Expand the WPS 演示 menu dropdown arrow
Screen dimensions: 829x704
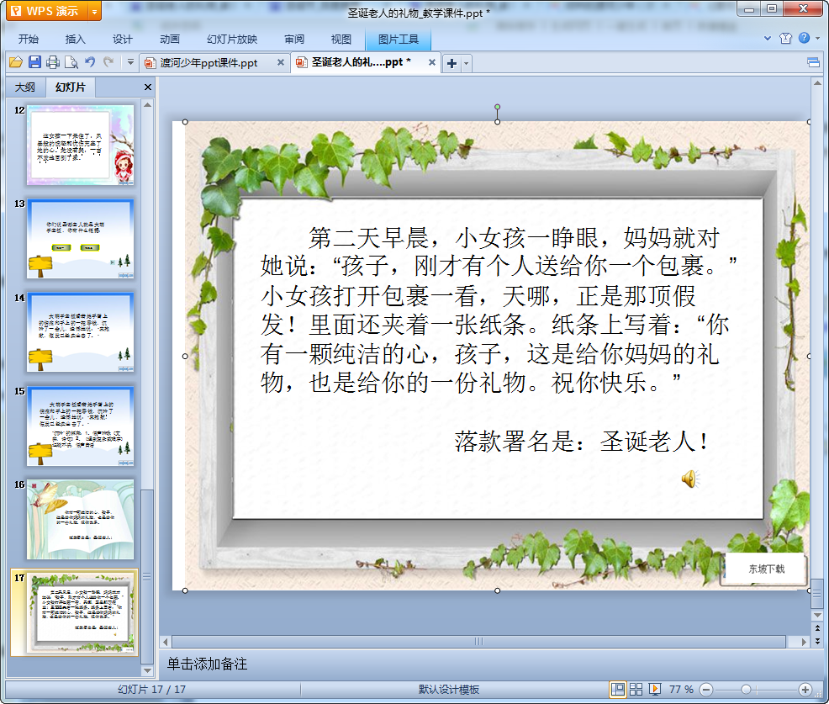pos(95,11)
